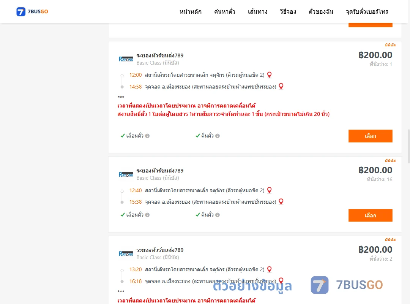Open the ตั๋วของฉัน menu item

(x=321, y=11)
